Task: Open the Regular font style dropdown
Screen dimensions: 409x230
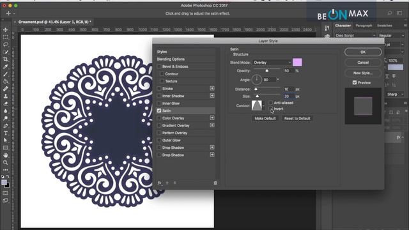Action: (391, 35)
